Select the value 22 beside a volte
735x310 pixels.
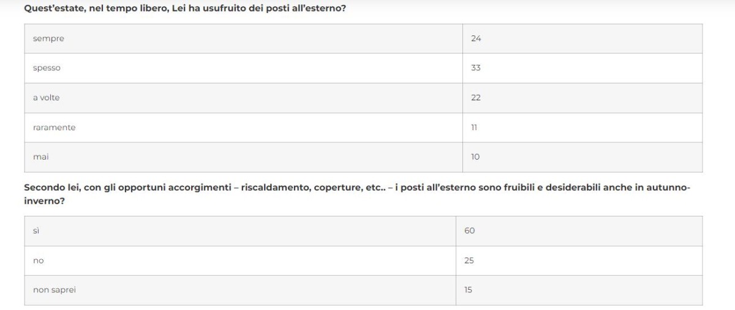476,98
